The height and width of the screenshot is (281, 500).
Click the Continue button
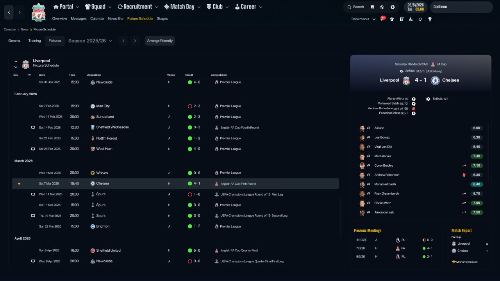pos(461,7)
